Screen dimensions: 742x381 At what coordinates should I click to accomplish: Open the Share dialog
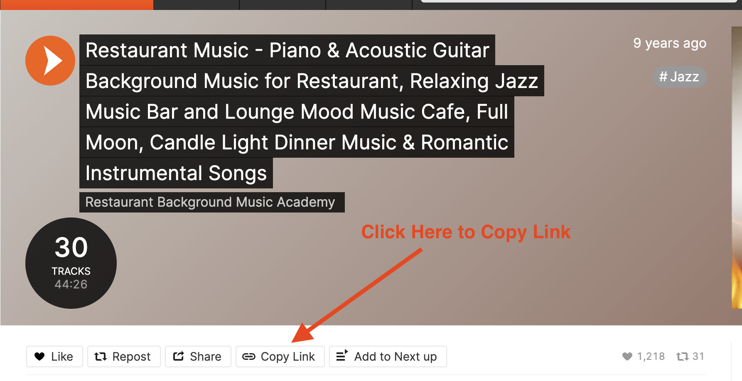click(x=198, y=357)
